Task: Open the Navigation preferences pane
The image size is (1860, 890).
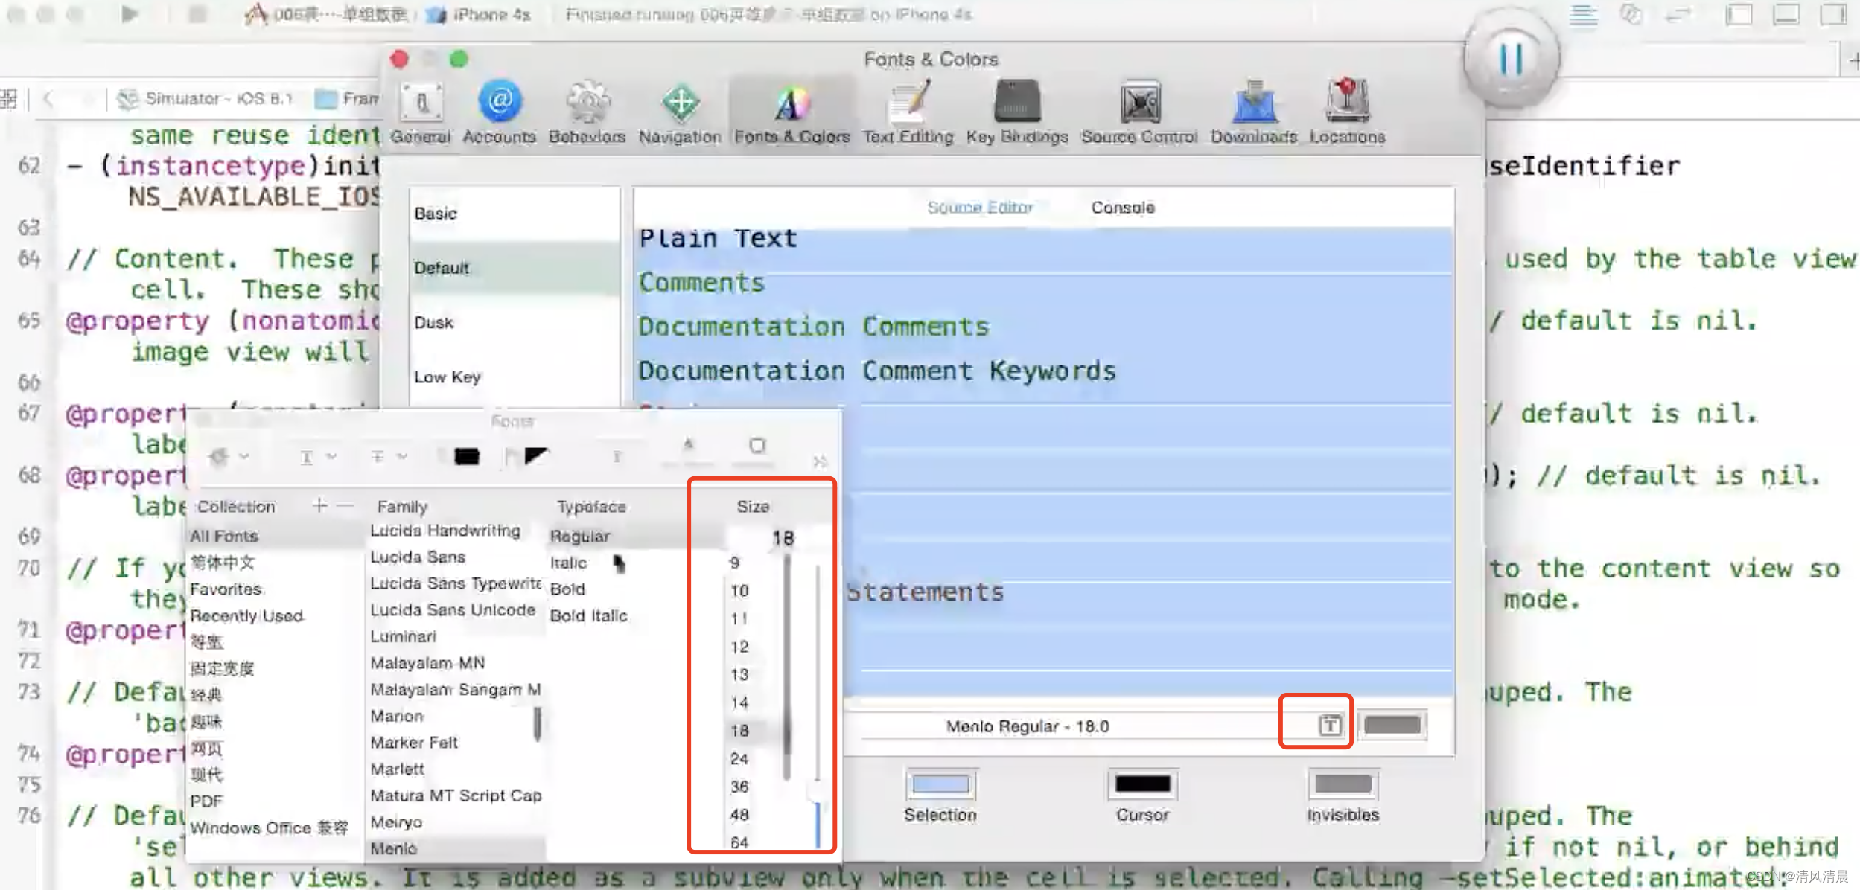Action: (x=680, y=113)
